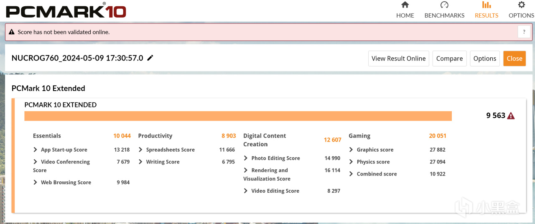Select the OPTIONS menu label
Image resolution: width=535 pixels, height=224 pixels.
point(521,15)
